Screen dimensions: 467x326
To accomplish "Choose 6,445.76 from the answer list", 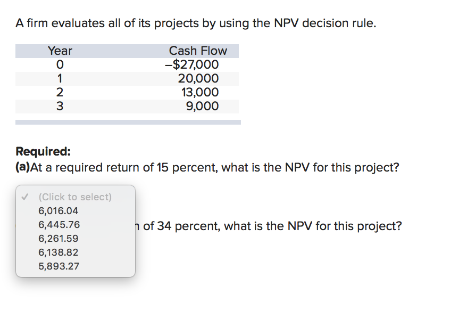I will (x=59, y=225).
